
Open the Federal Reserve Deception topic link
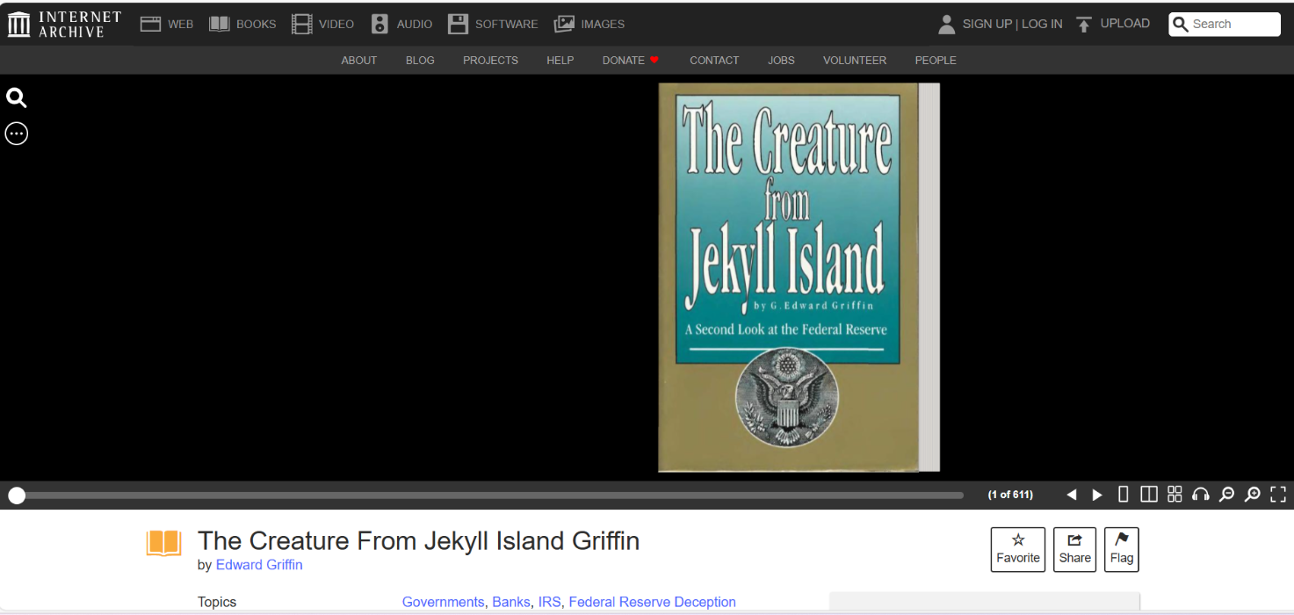click(x=653, y=602)
